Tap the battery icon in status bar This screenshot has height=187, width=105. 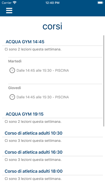pos(100,3)
